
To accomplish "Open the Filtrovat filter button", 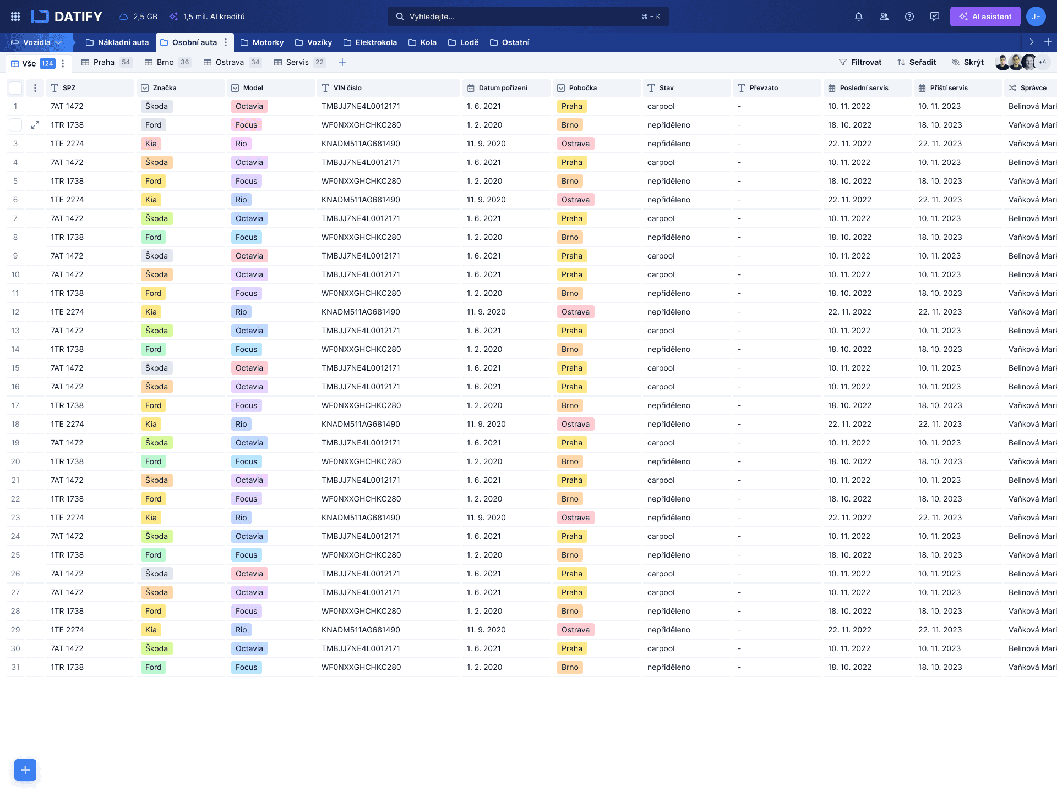I will (860, 62).
